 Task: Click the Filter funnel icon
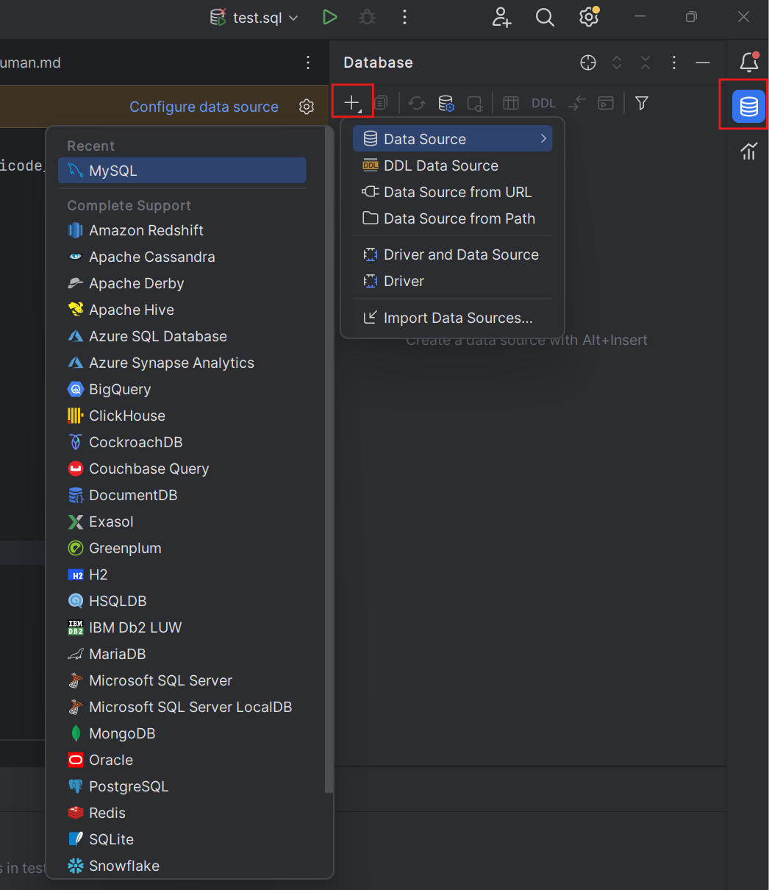(642, 103)
